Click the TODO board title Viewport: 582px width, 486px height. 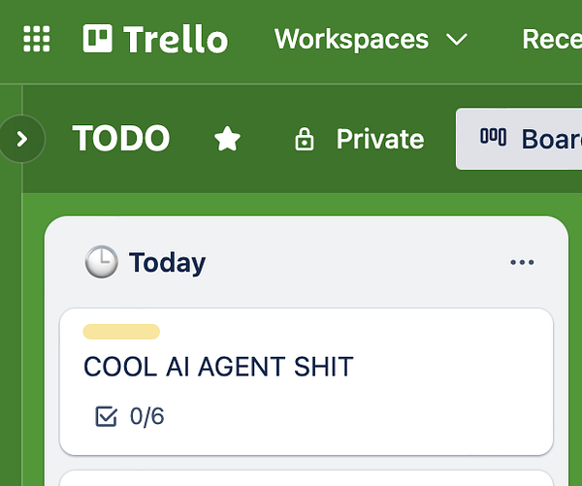point(121,139)
